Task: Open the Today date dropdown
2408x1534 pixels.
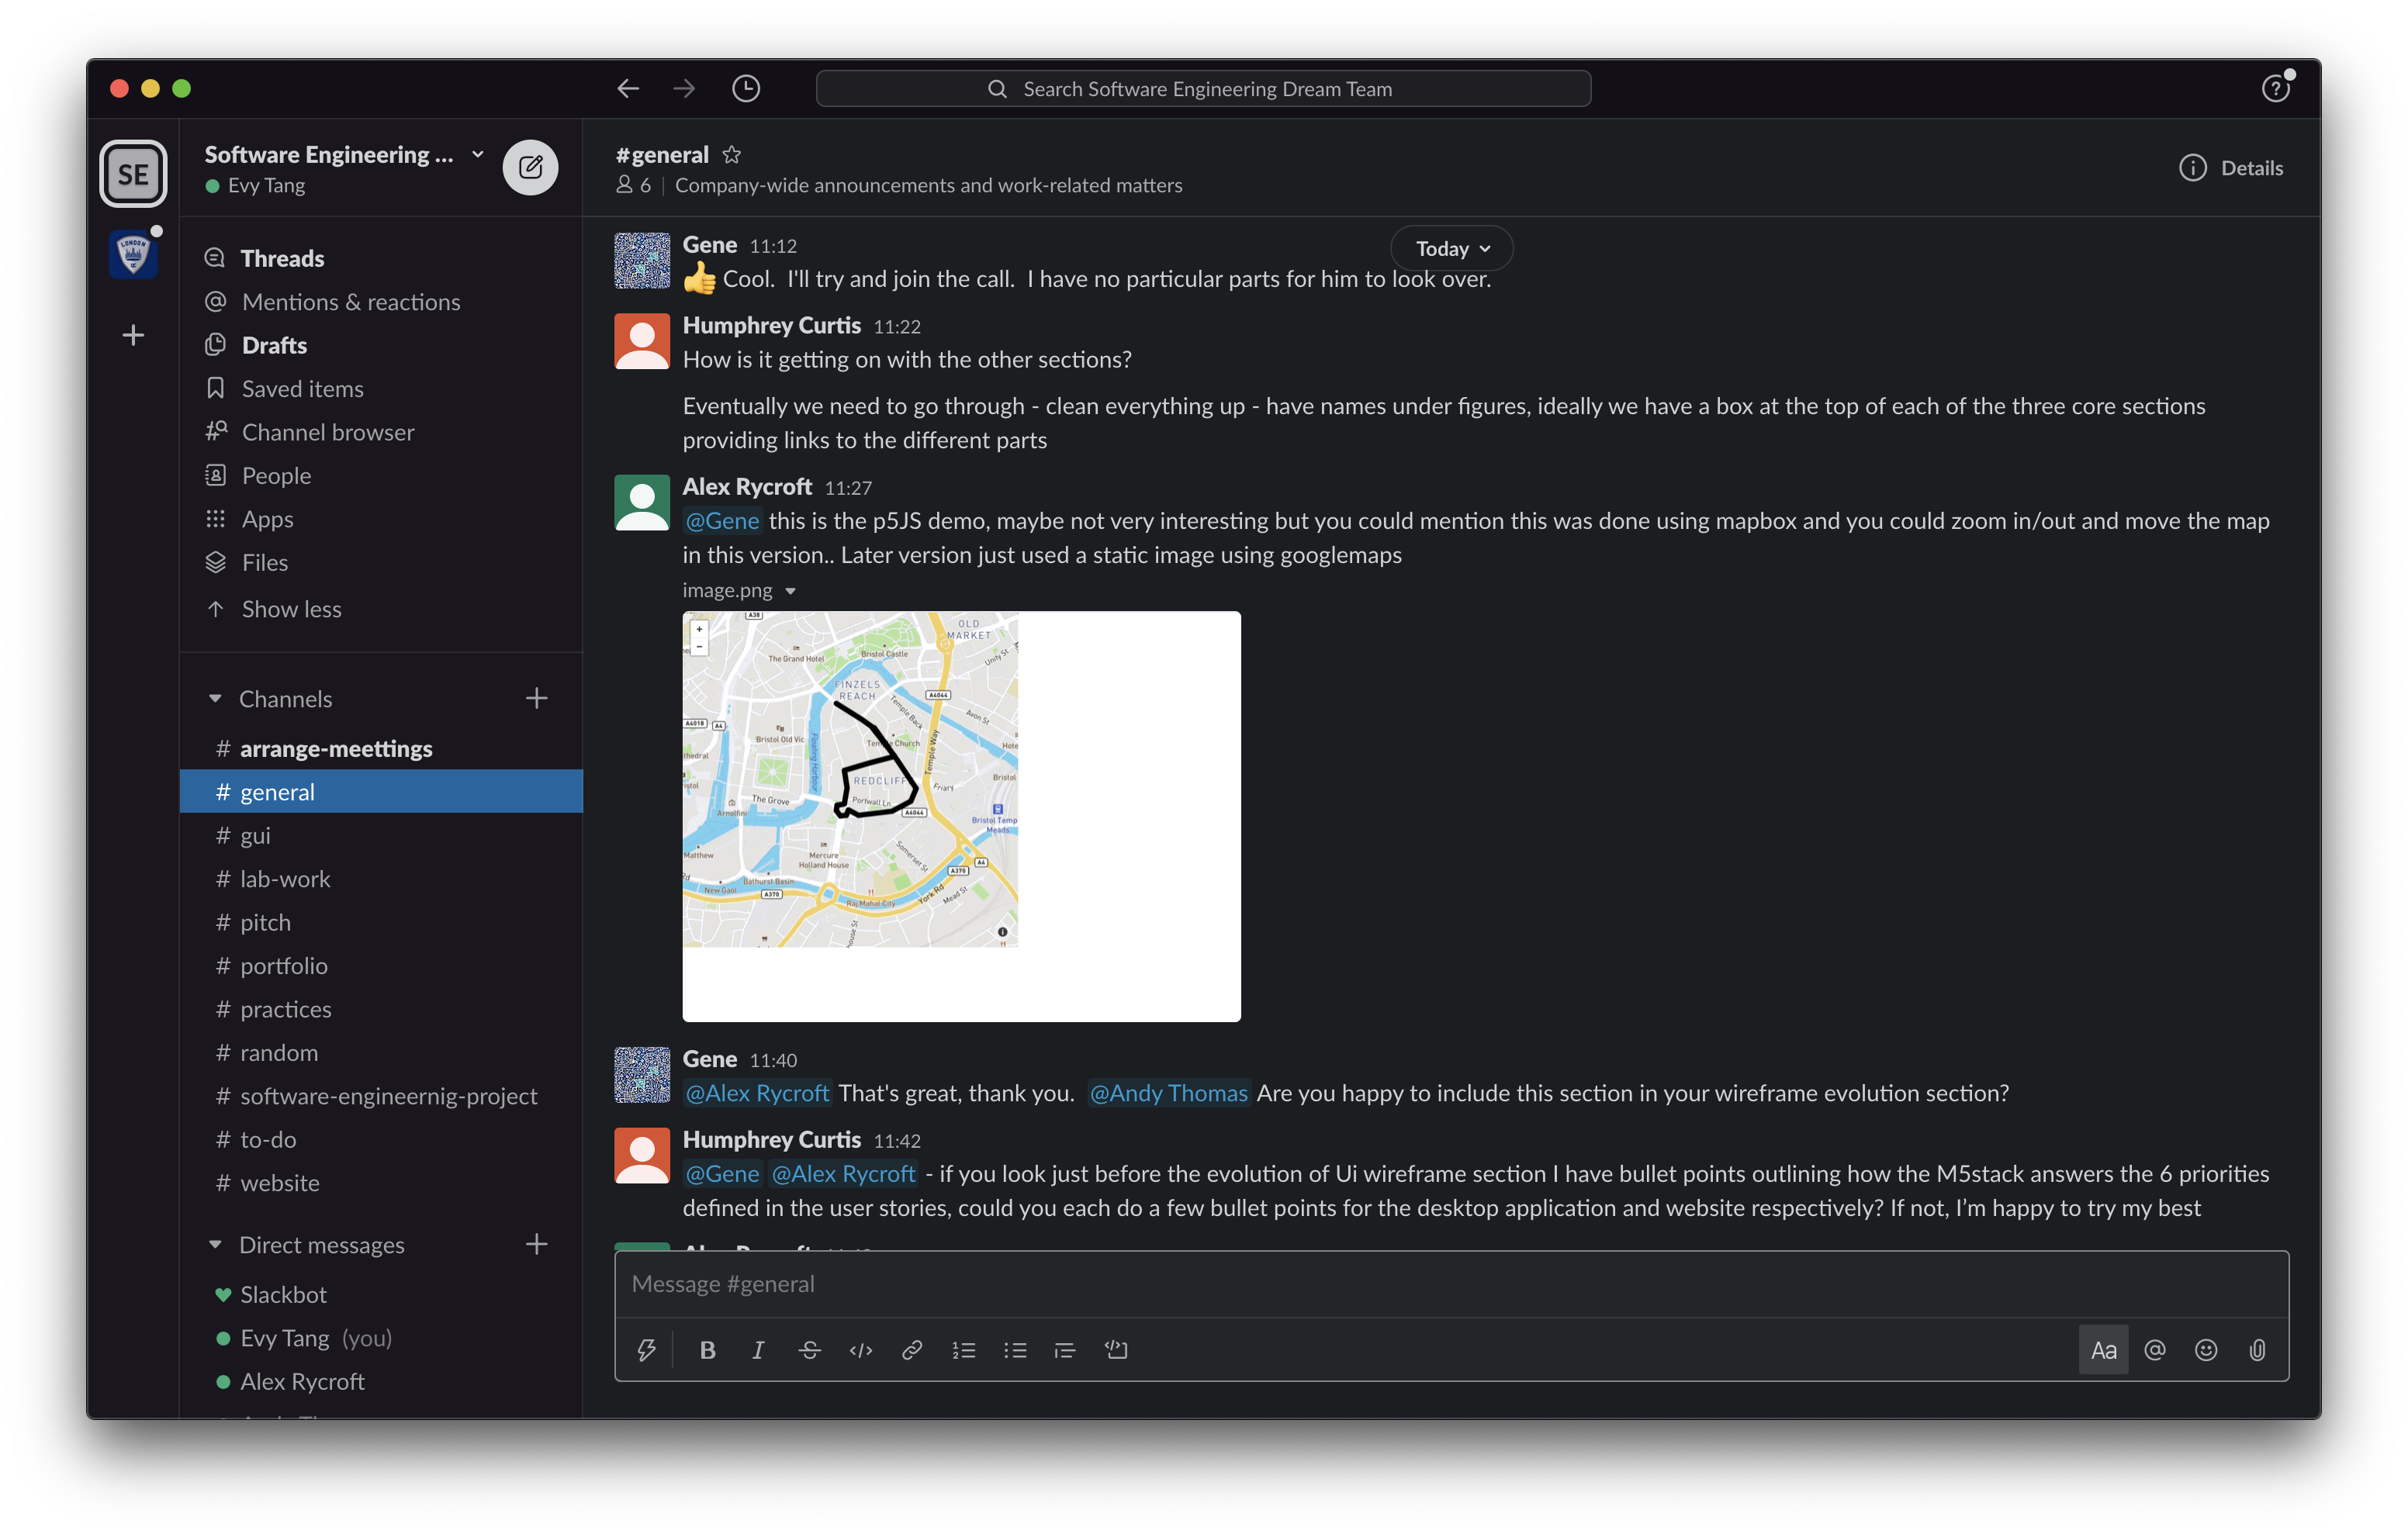Action: click(x=1451, y=249)
